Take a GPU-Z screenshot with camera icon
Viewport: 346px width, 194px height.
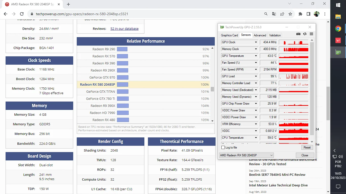coord(298,34)
